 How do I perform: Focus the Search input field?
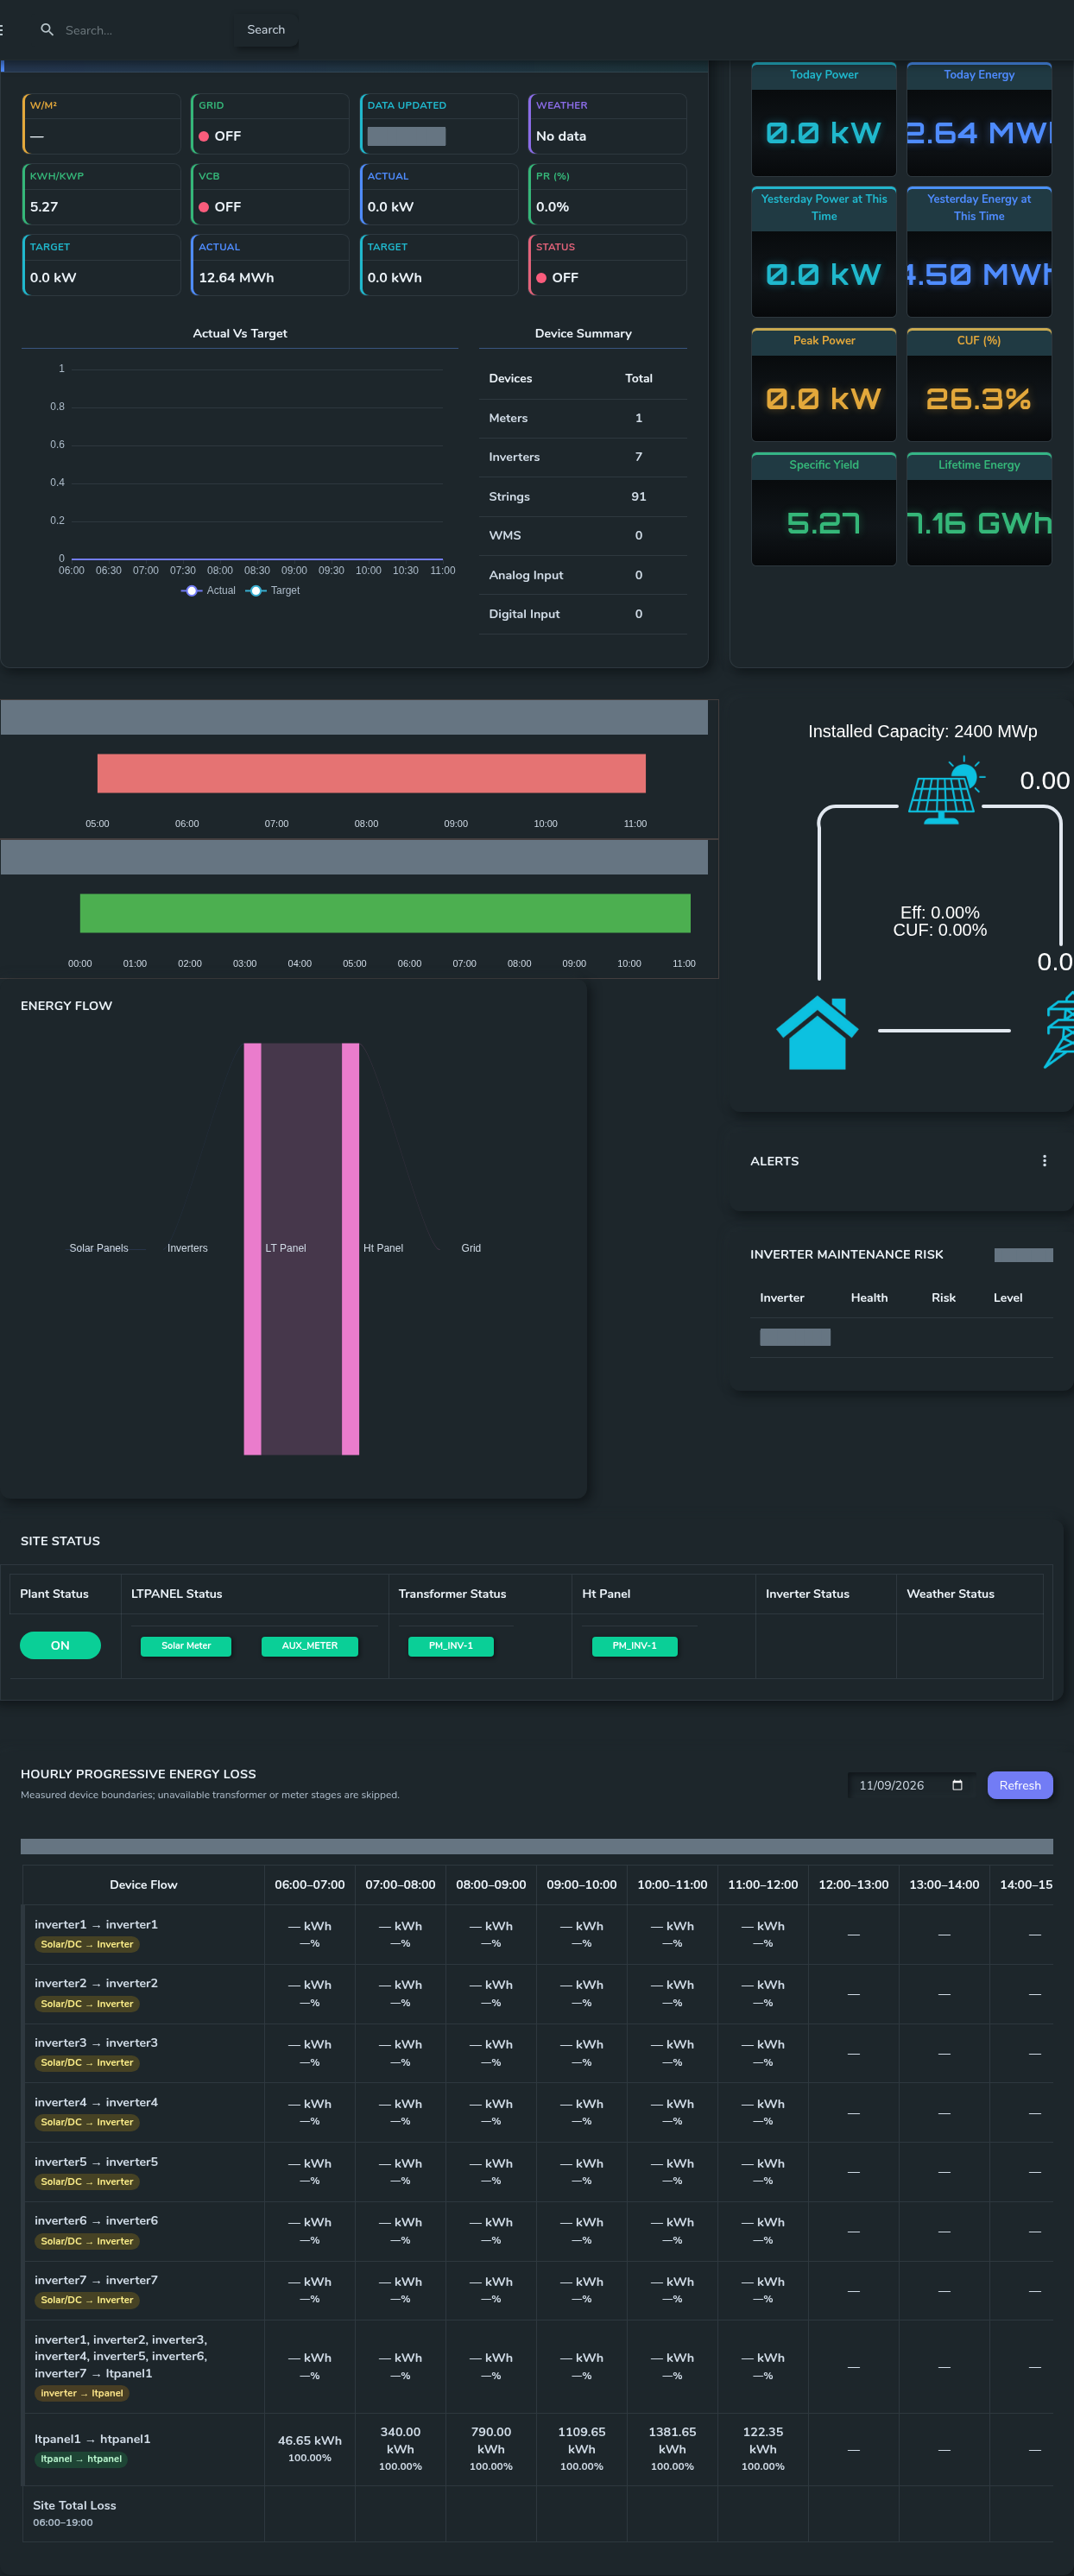pos(140,30)
